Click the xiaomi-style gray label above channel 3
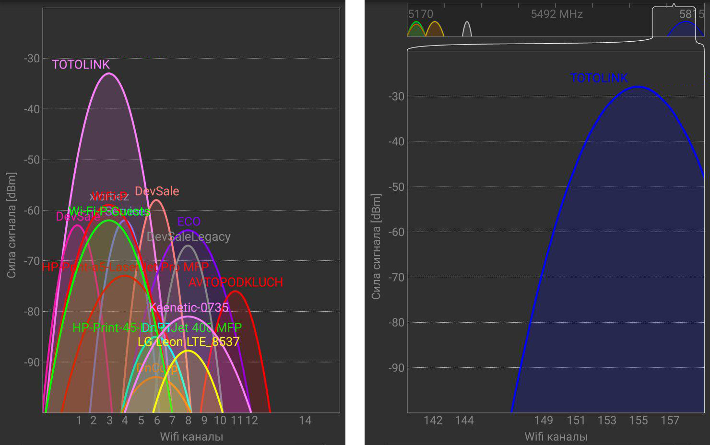This screenshot has height=445, width=710. point(109,196)
